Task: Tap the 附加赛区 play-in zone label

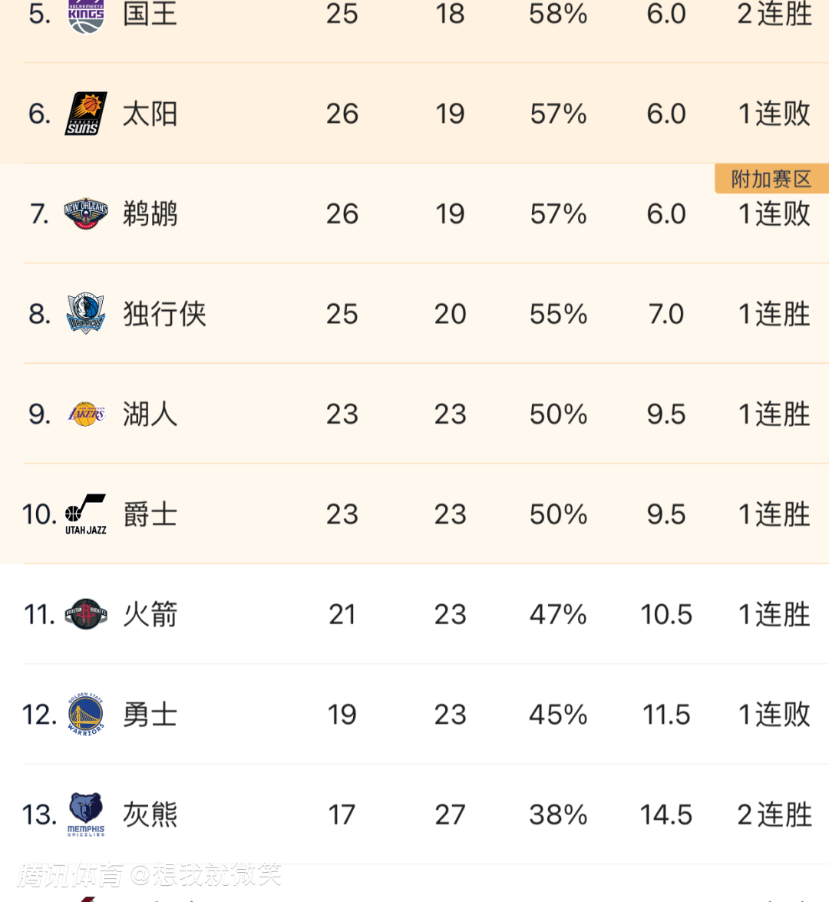Action: pos(771,179)
